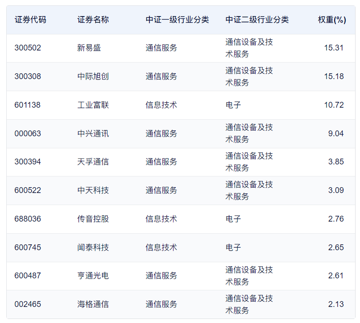This screenshot has width=360, height=323.
Task: Click the 权重(%) column header
Action: click(332, 20)
